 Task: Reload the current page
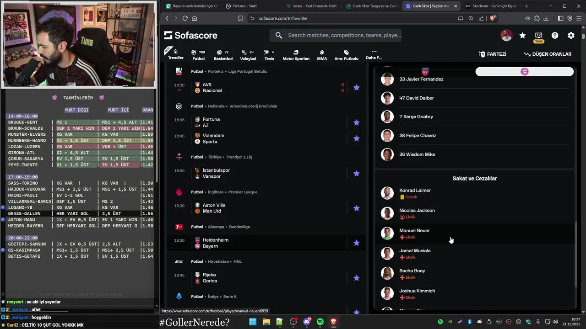pyautogui.click(x=185, y=18)
